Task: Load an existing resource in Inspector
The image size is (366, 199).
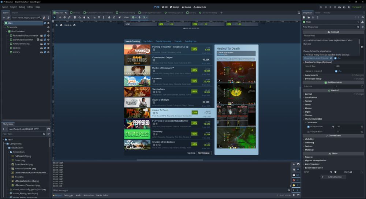Action: (309, 17)
